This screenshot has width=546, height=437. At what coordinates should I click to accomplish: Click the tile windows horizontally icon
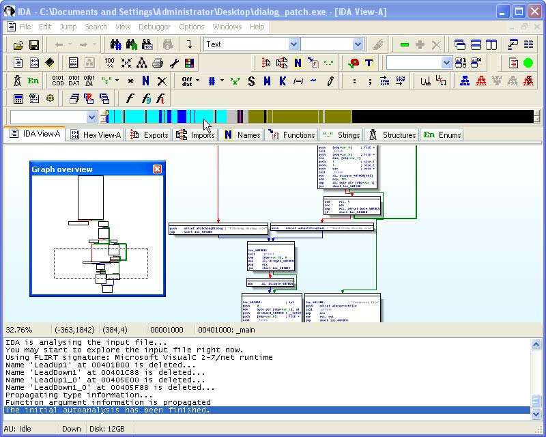(x=476, y=44)
